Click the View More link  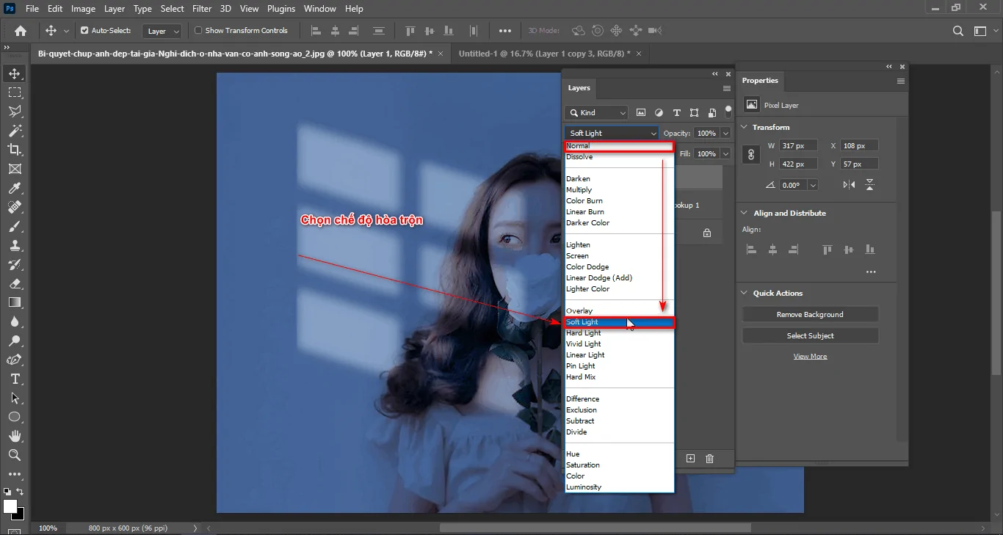(x=810, y=355)
